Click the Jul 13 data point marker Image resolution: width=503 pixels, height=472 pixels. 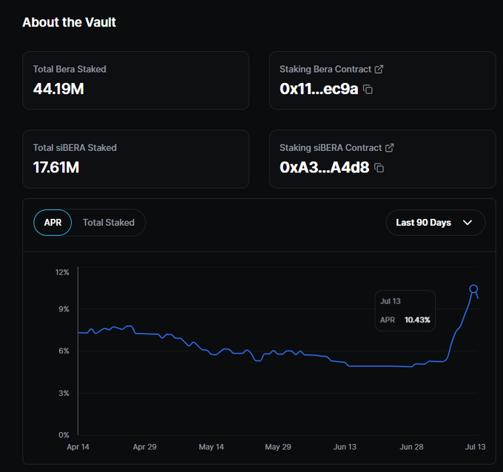473,289
